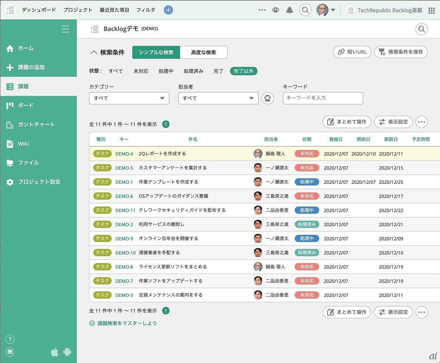Viewport: 440px width, 363px height.
Task: Open the apps grid icon at top right
Action: pos(431,11)
